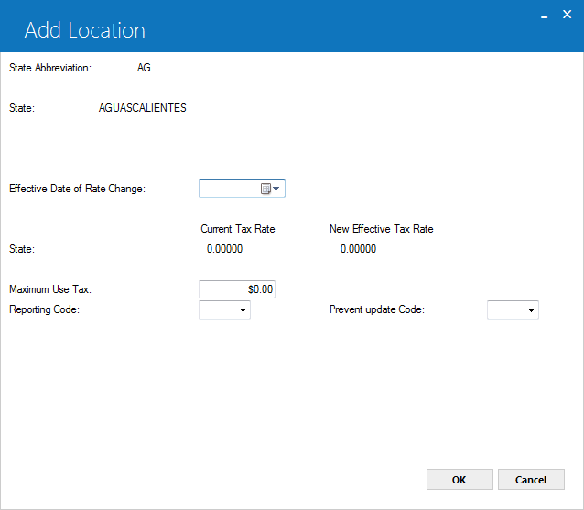
Task: Click the Add Location title text
Action: click(85, 30)
